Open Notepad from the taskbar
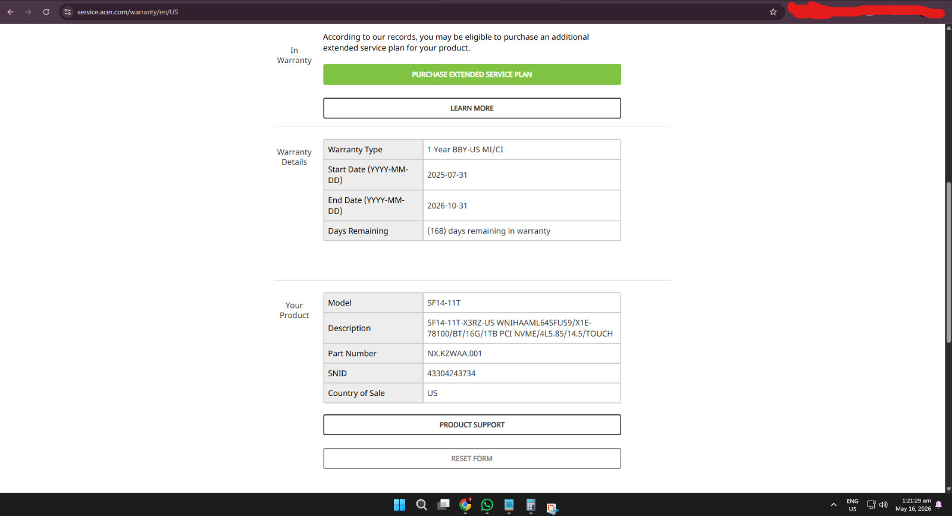Viewport: 952px width, 516px height. [x=509, y=505]
